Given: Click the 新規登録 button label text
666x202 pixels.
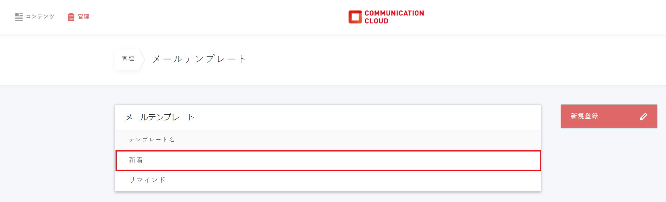Looking at the screenshot, I should [x=584, y=116].
